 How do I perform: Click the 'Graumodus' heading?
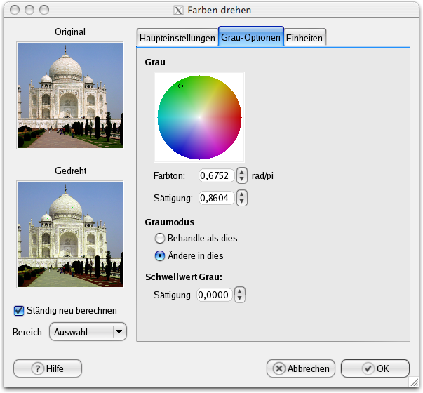(170, 222)
